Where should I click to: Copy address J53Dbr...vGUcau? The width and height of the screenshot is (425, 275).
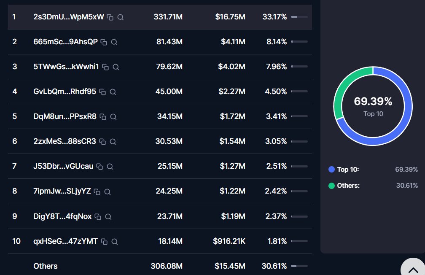[x=100, y=167]
